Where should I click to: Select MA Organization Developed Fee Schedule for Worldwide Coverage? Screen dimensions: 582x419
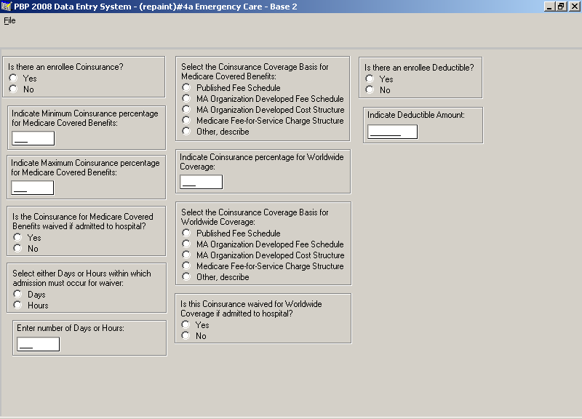coord(186,244)
